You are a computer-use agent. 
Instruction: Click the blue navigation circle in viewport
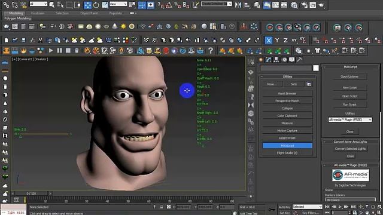(x=187, y=90)
